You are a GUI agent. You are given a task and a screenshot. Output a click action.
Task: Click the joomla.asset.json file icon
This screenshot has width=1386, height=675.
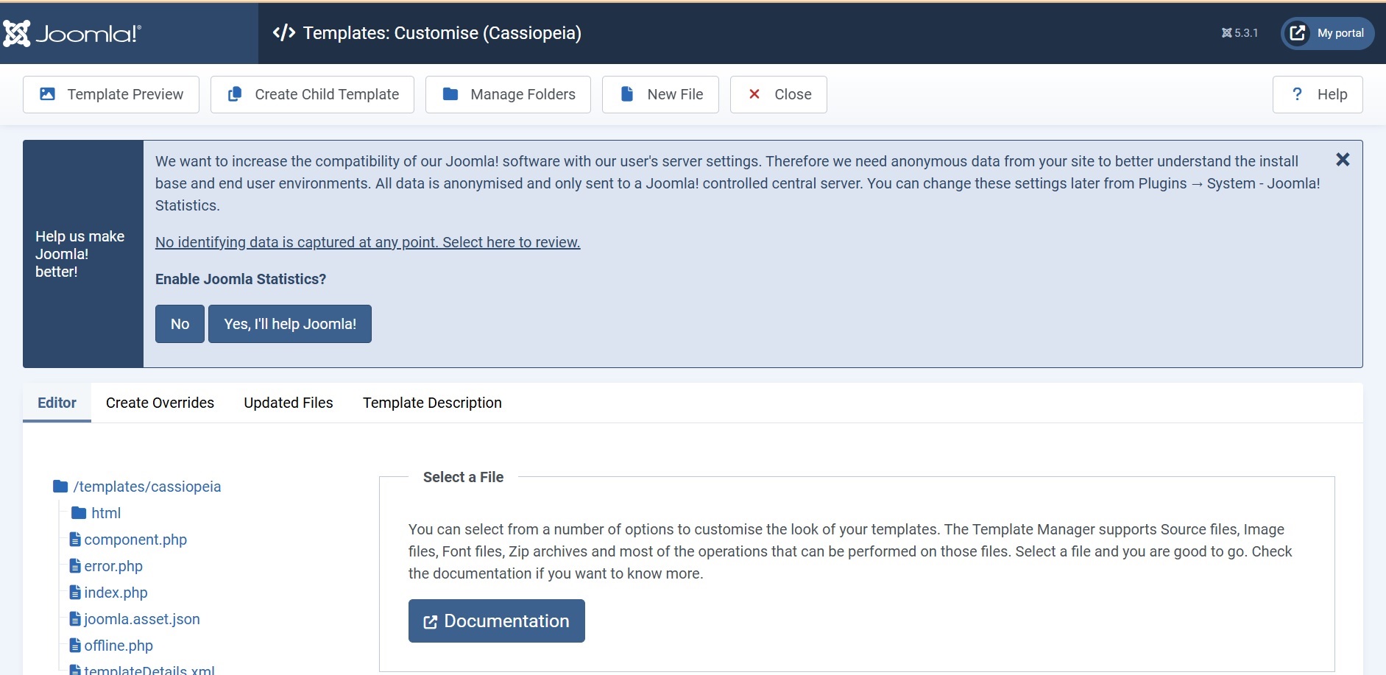click(75, 619)
